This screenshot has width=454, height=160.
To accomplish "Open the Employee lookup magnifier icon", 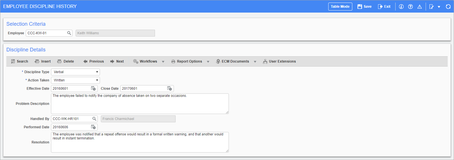I will (x=69, y=33).
